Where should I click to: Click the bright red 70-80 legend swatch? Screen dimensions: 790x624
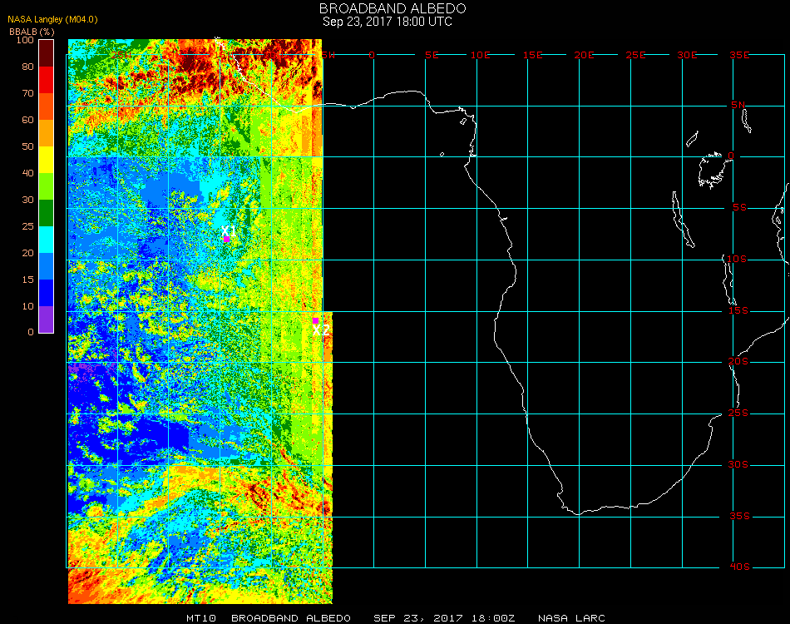(47, 80)
